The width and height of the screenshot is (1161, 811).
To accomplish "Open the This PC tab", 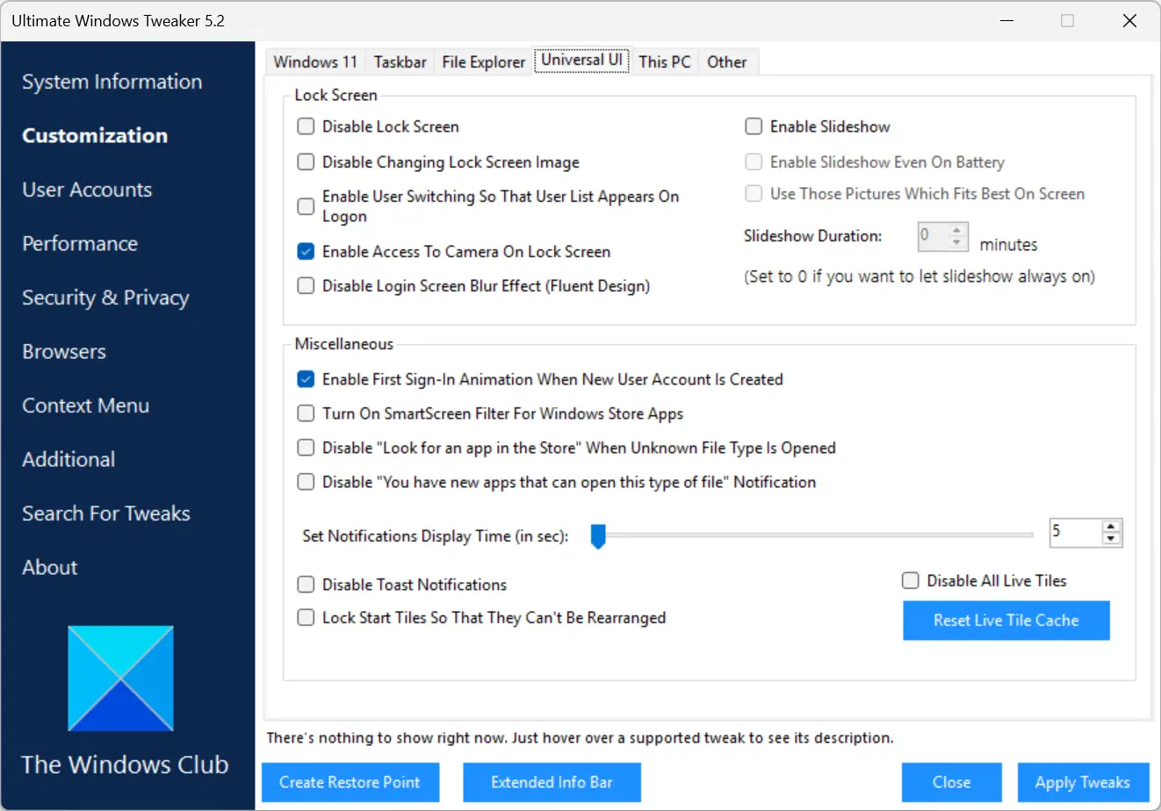I will click(665, 61).
